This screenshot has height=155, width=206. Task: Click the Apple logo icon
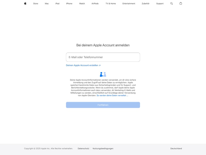(25, 3)
